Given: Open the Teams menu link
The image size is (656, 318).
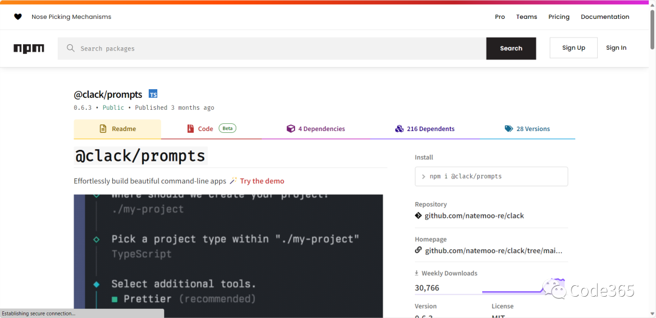Looking at the screenshot, I should [x=527, y=17].
